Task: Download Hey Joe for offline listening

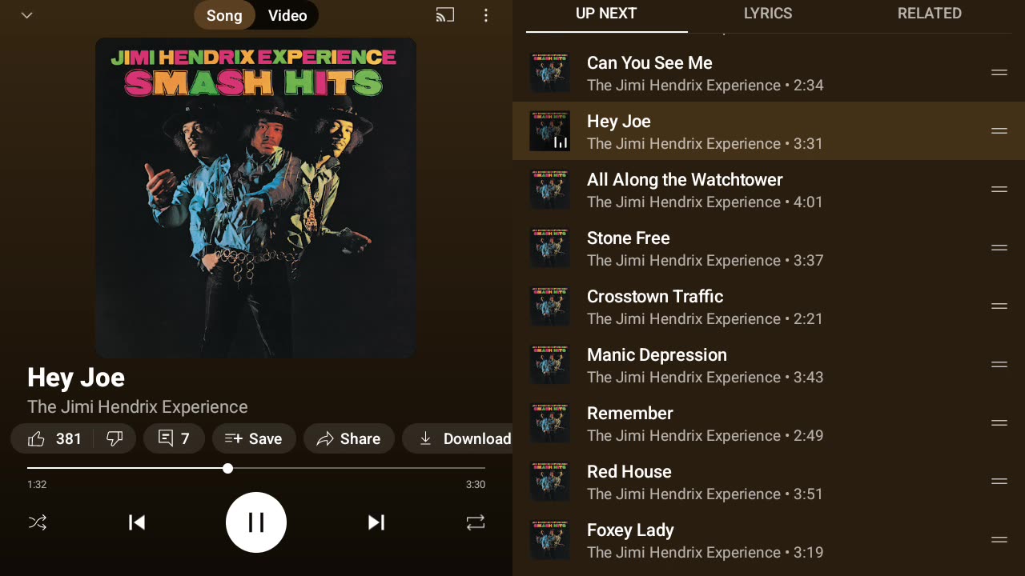Action: pos(466,438)
